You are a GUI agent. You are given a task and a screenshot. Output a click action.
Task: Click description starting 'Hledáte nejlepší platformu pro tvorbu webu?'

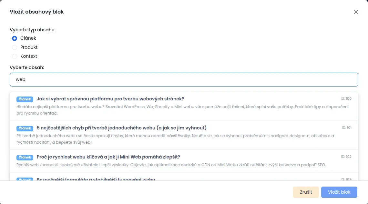point(182,110)
